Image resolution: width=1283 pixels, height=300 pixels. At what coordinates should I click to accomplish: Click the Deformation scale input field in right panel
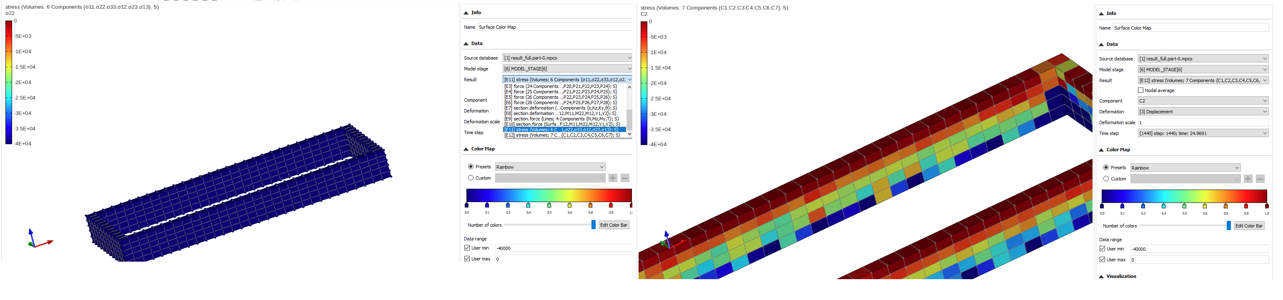[x=1203, y=122]
